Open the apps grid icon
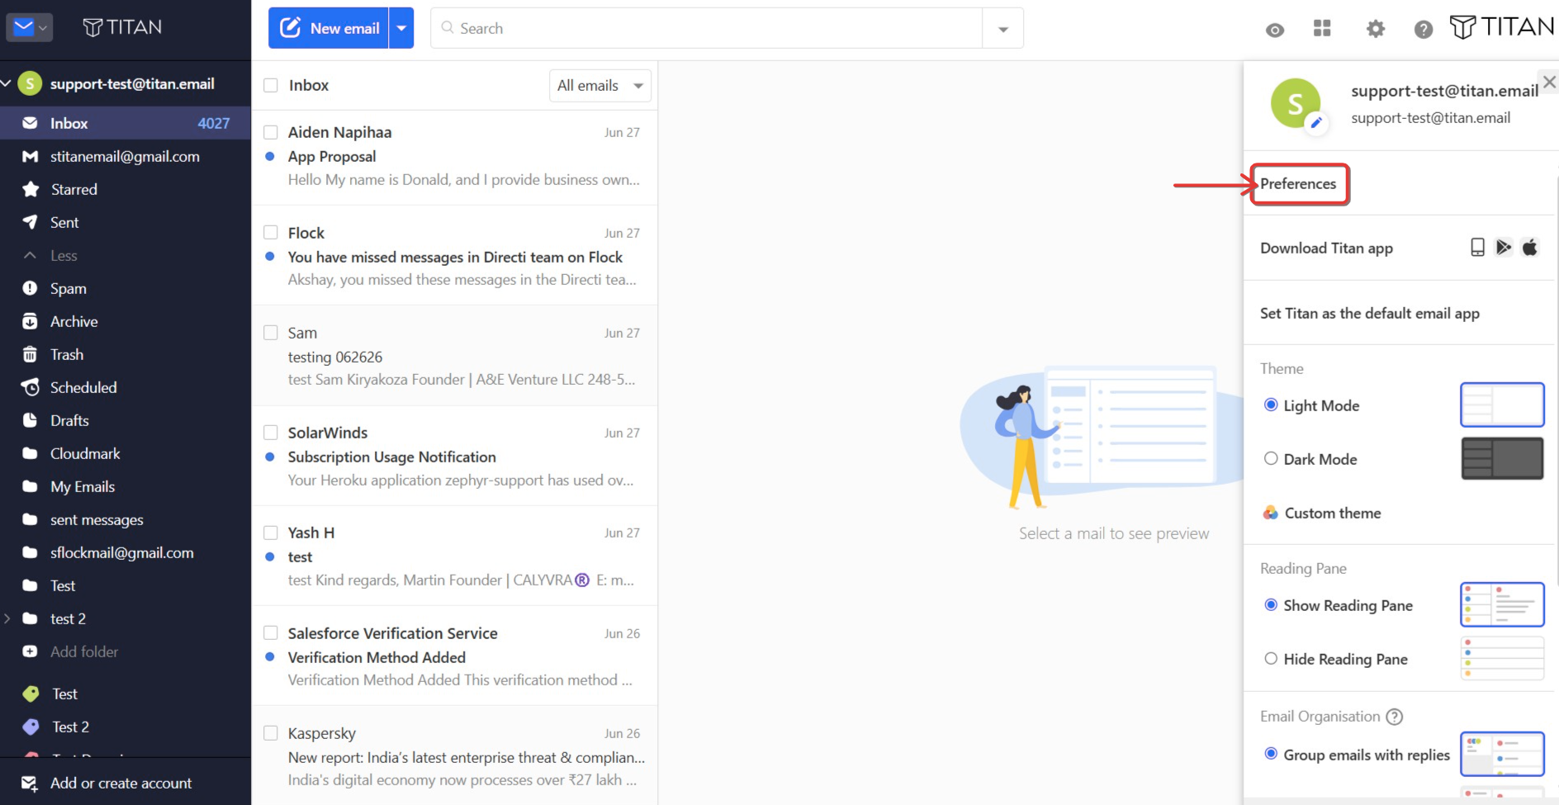 (x=1322, y=29)
